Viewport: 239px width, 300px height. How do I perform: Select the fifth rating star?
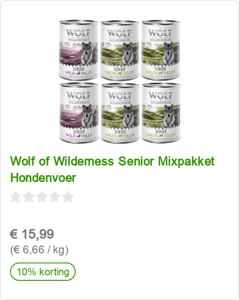[68, 197]
